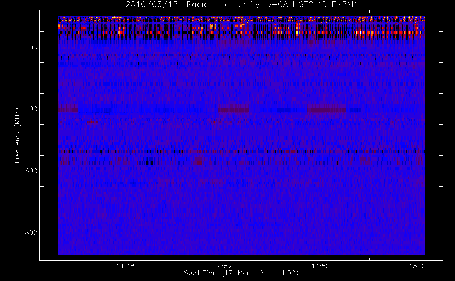This screenshot has width=455, height=281.
Task: Select the 600 frequency tick label
Action: (x=31, y=171)
